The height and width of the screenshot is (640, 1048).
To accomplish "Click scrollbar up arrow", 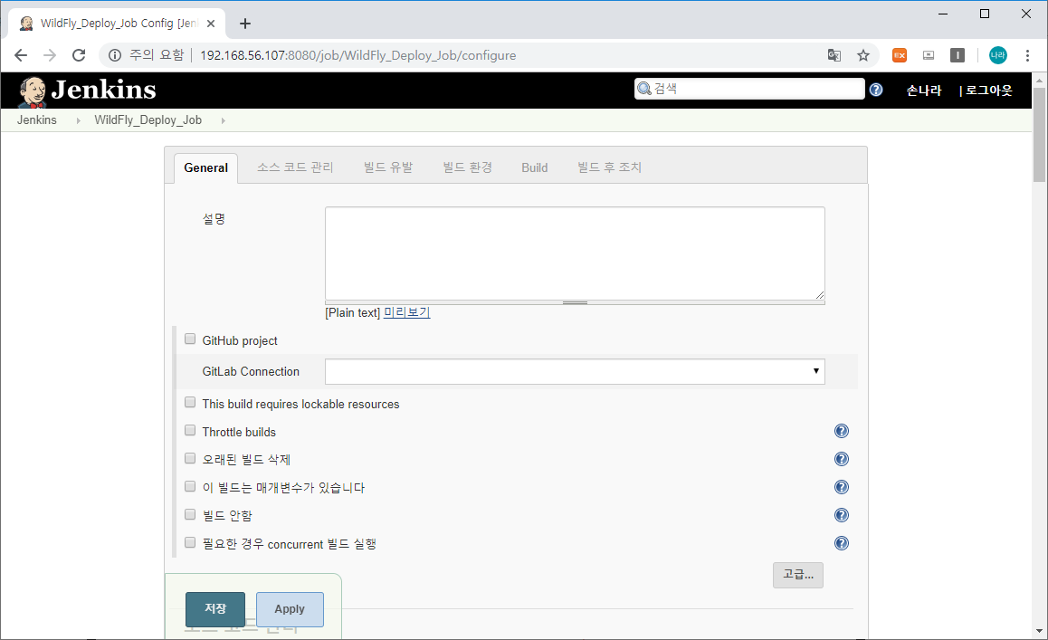I will [x=1039, y=81].
